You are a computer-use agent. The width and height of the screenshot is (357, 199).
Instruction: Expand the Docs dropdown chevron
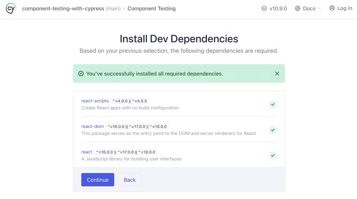pyautogui.click(x=320, y=9)
